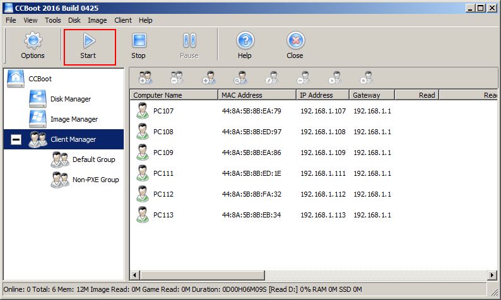Click the Search Client magnifier icon

coord(240,78)
